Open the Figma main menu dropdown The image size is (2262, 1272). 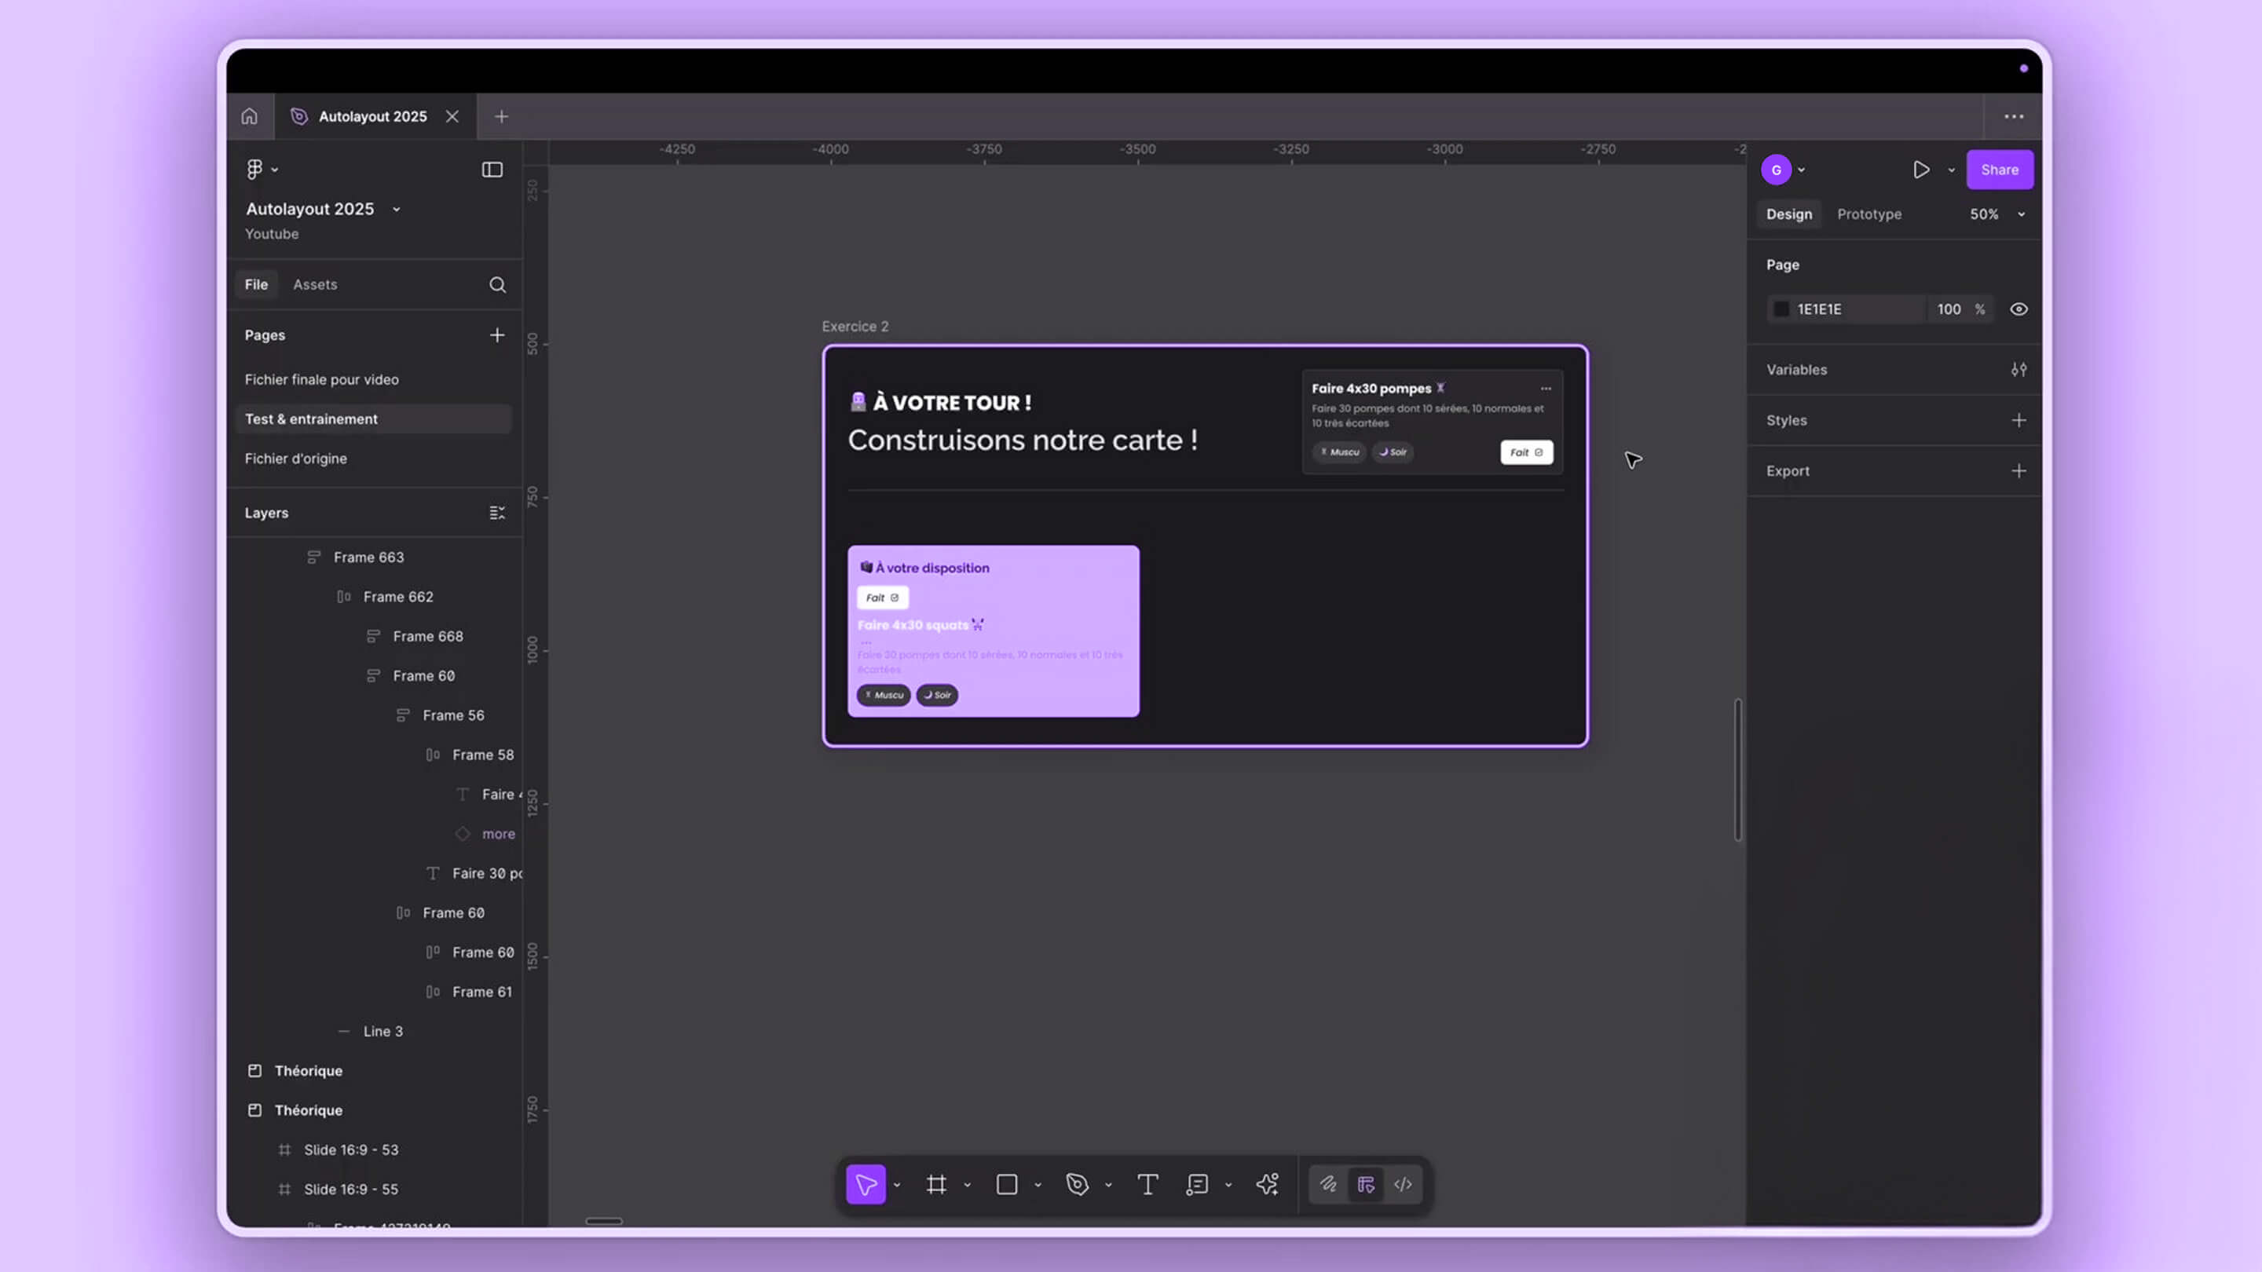tap(261, 169)
